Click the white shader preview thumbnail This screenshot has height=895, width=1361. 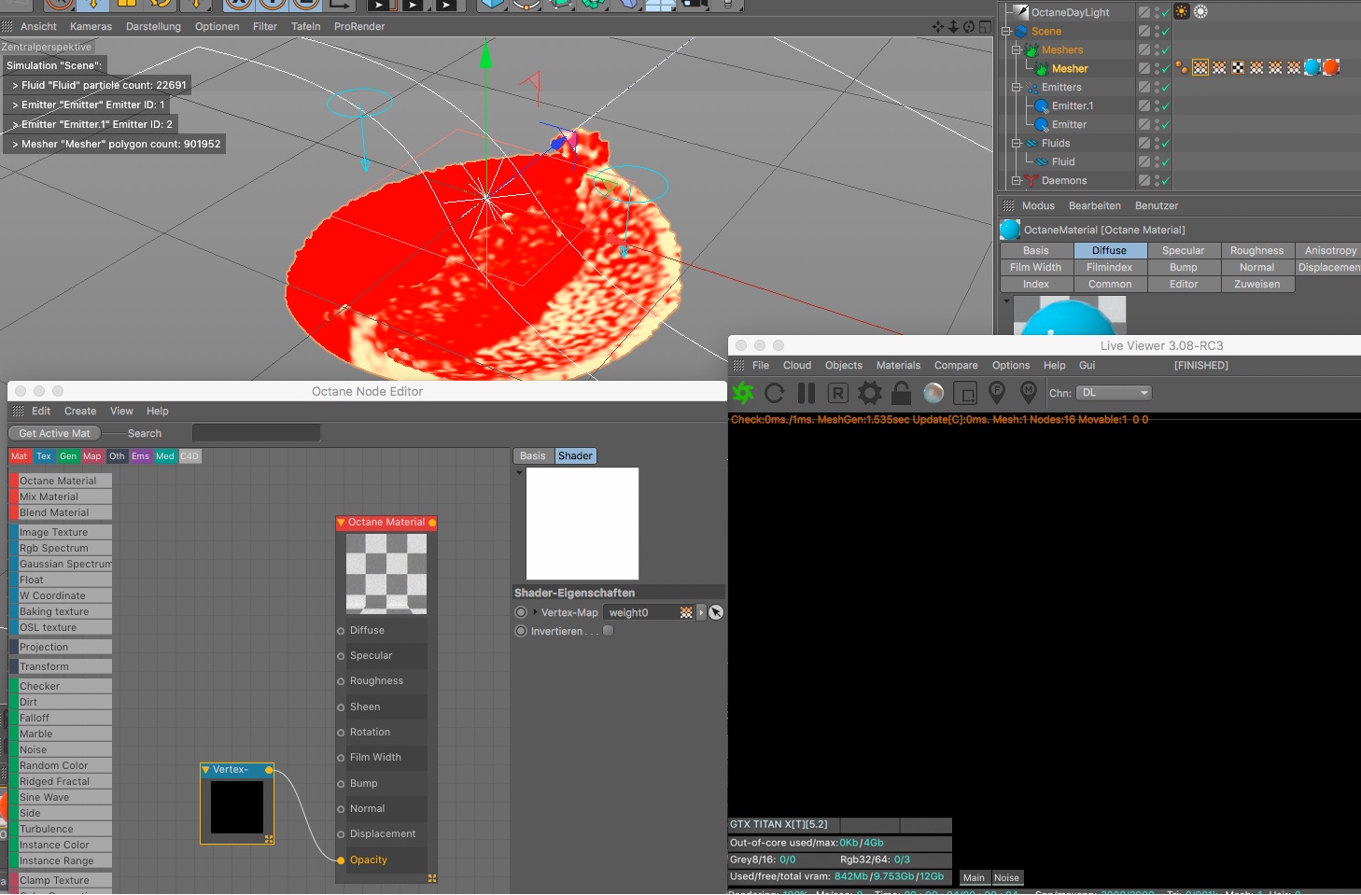pos(582,524)
